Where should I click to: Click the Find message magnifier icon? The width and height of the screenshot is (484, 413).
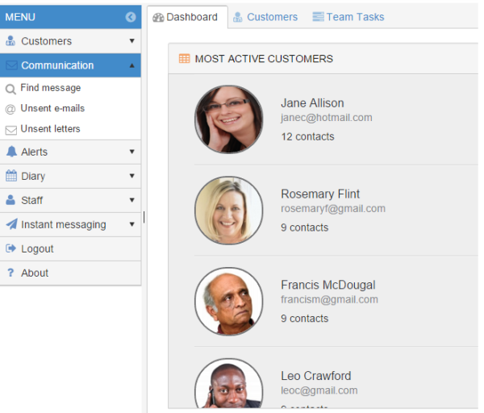pyautogui.click(x=10, y=89)
